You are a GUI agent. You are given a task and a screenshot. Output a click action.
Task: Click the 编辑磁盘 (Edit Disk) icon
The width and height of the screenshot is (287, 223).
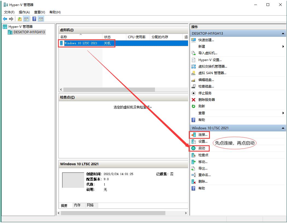click(x=194, y=80)
